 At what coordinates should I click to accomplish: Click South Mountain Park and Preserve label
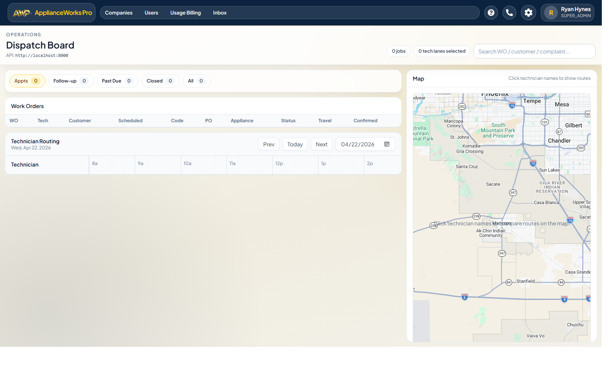[498, 130]
